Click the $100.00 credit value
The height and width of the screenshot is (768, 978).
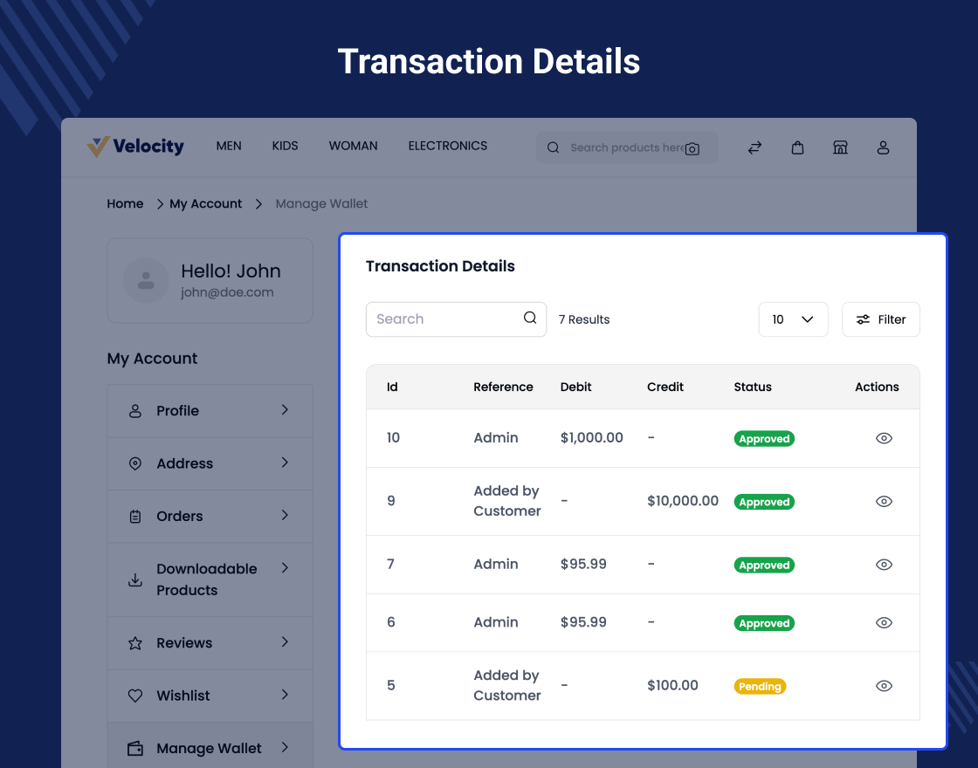click(672, 685)
